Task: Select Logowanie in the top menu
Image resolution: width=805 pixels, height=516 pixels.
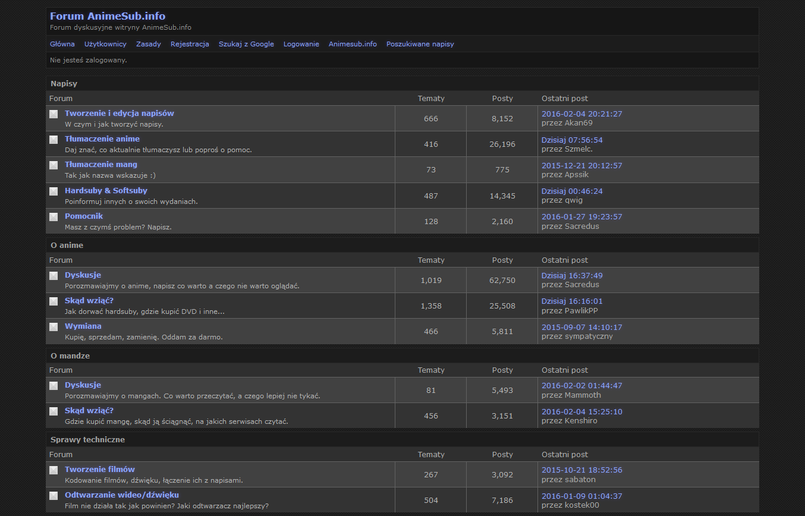Action: click(x=301, y=44)
